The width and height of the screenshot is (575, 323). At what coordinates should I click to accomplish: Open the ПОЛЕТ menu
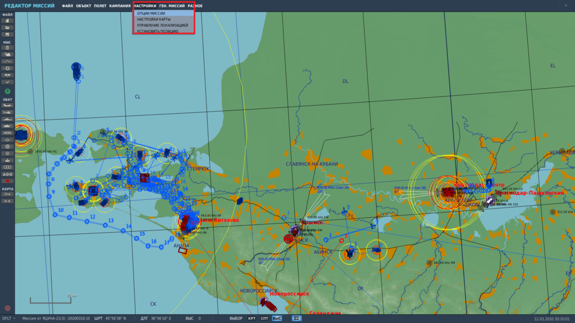click(x=100, y=6)
